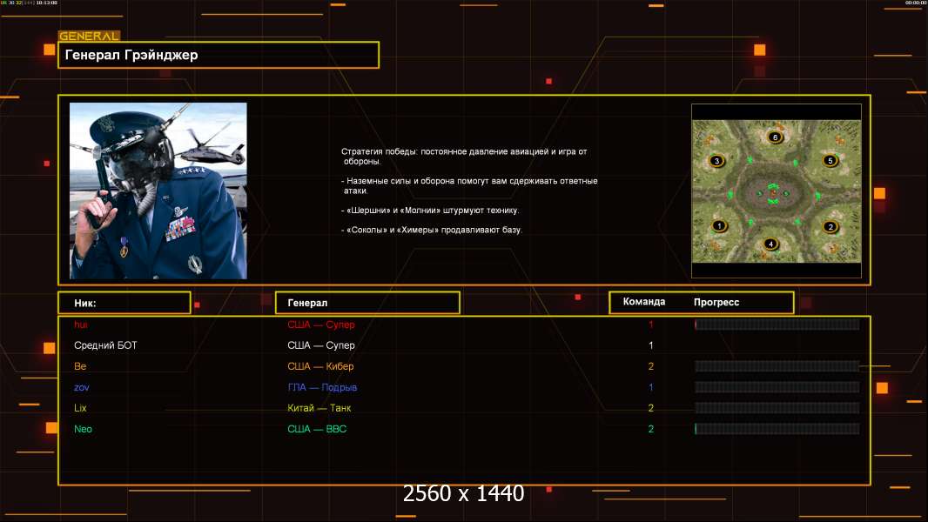Click the Прогресс column header
This screenshot has height=522, width=928.
716,302
